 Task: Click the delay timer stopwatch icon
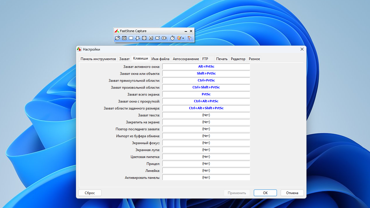tap(172, 38)
